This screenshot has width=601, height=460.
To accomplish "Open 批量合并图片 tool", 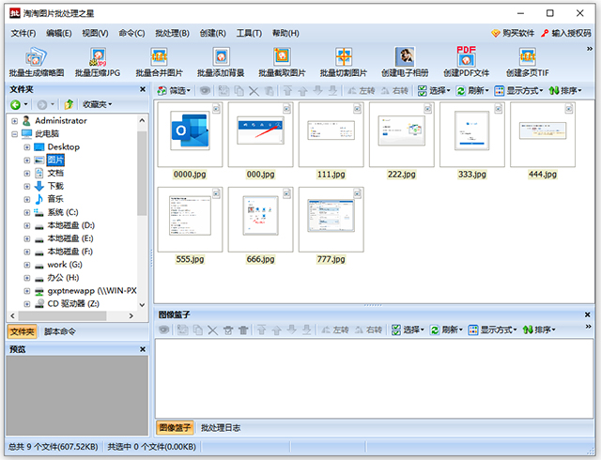I will tap(160, 58).
